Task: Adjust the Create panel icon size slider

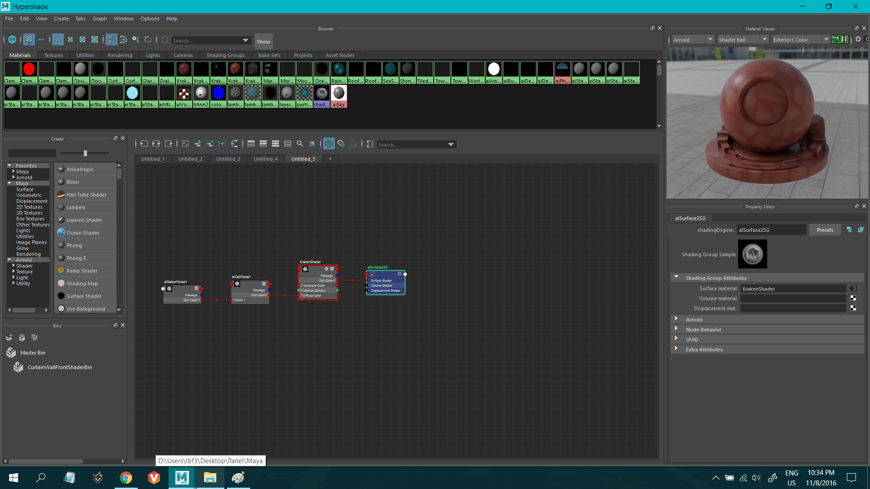Action: tap(85, 153)
